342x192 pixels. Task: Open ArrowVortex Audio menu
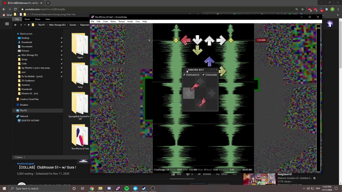(130, 22)
